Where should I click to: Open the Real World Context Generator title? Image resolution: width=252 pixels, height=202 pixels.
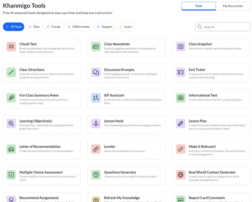point(212,172)
